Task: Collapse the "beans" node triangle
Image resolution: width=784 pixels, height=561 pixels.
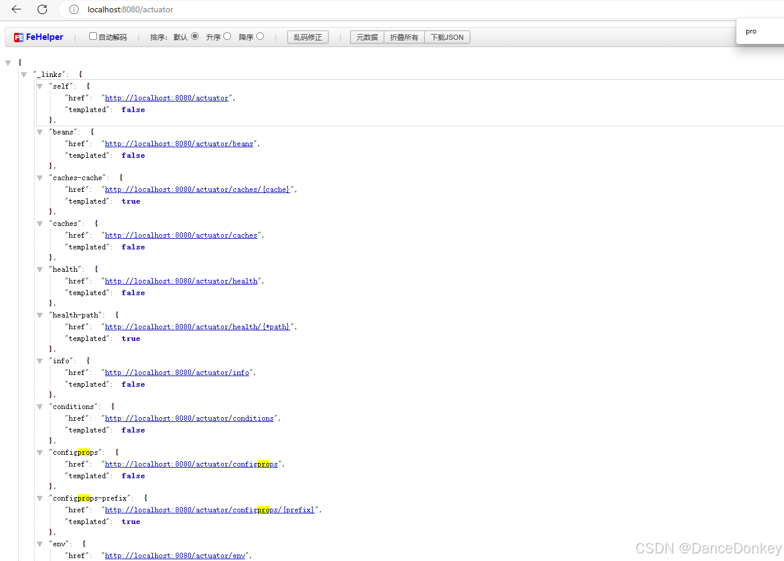Action: click(x=40, y=132)
